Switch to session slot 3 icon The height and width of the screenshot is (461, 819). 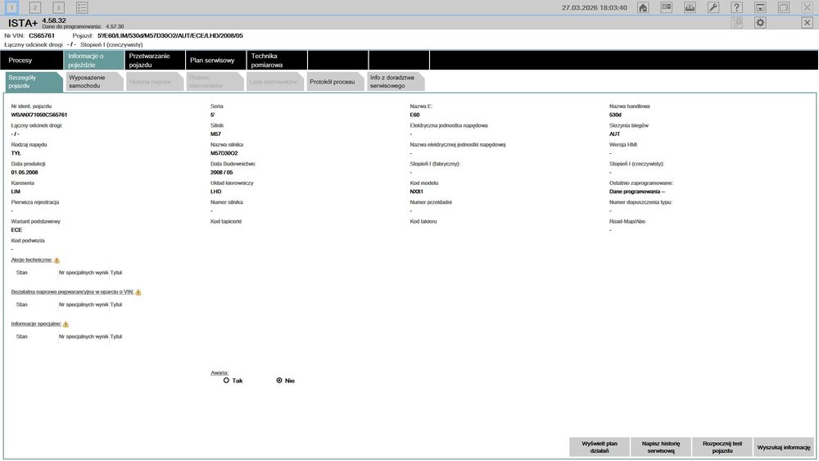58,7
